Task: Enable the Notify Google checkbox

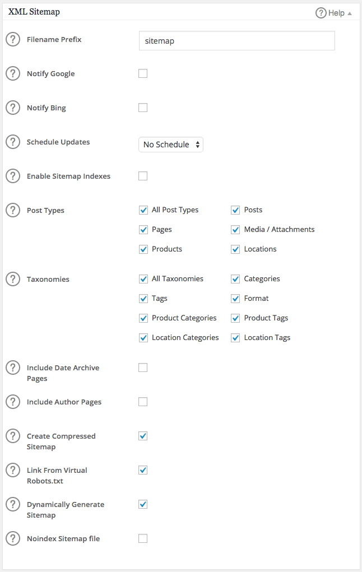Action: (143, 73)
